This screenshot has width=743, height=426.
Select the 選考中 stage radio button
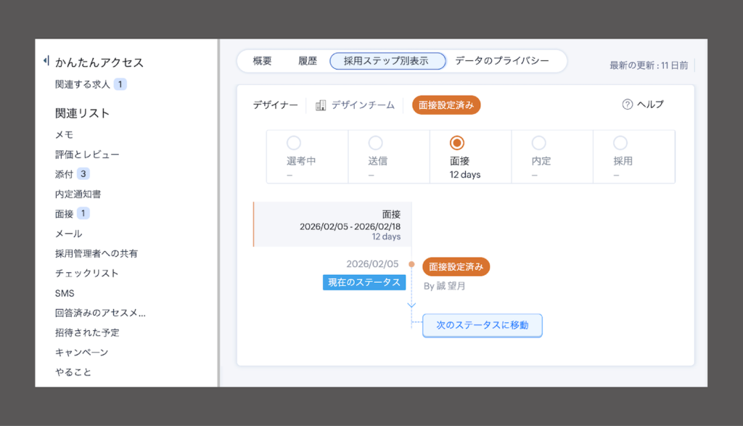(x=295, y=144)
